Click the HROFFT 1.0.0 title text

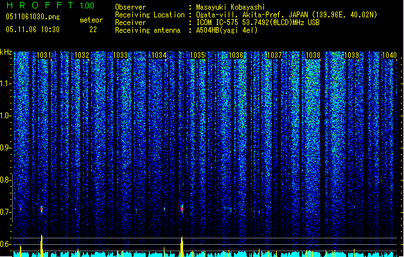[51, 5]
